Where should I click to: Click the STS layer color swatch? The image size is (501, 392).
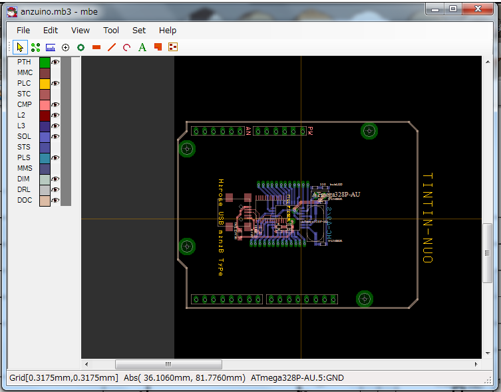(45, 147)
